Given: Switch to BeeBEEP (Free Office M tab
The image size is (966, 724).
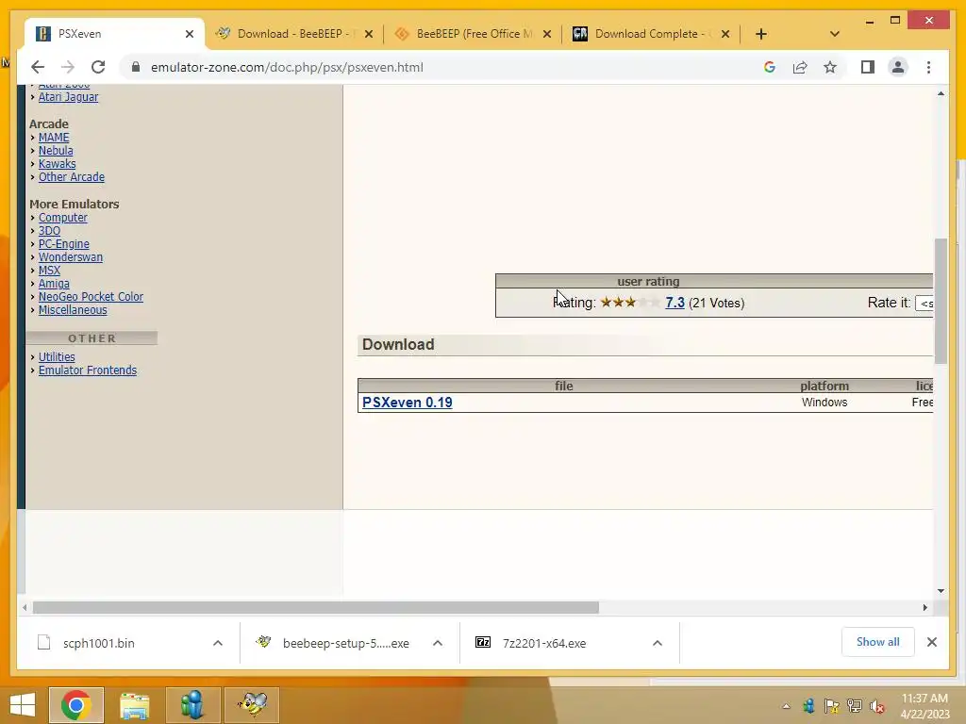Looking at the screenshot, I should 474,34.
